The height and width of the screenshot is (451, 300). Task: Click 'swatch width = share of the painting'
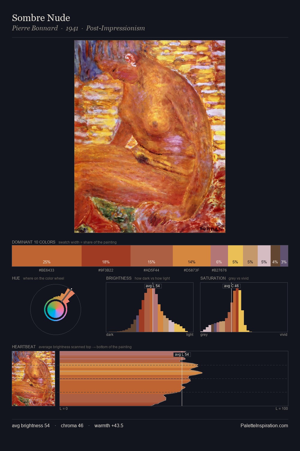(x=88, y=242)
